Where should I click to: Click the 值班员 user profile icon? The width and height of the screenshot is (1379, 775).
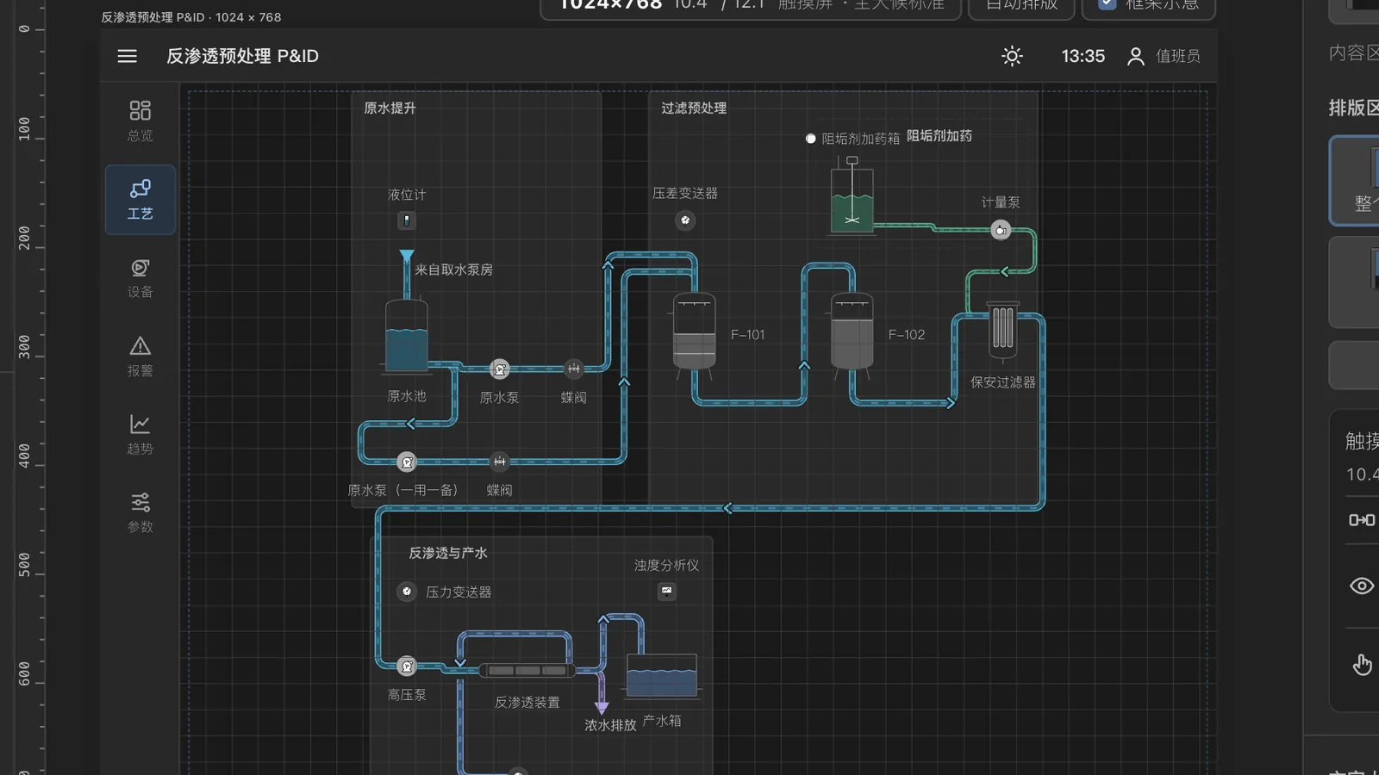[x=1136, y=56]
